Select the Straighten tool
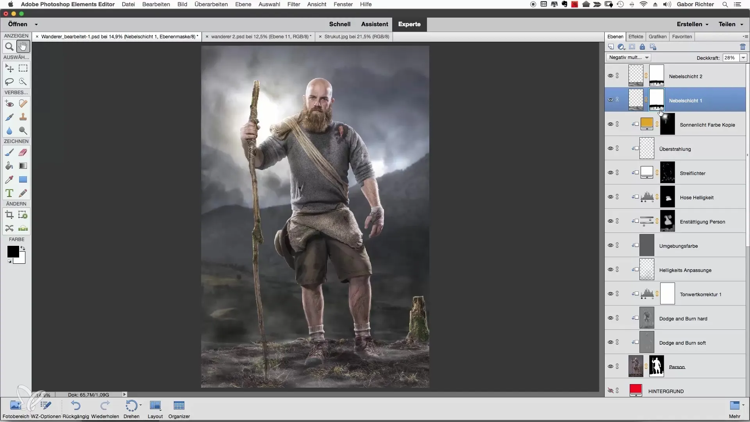The height and width of the screenshot is (422, 750). point(23,228)
